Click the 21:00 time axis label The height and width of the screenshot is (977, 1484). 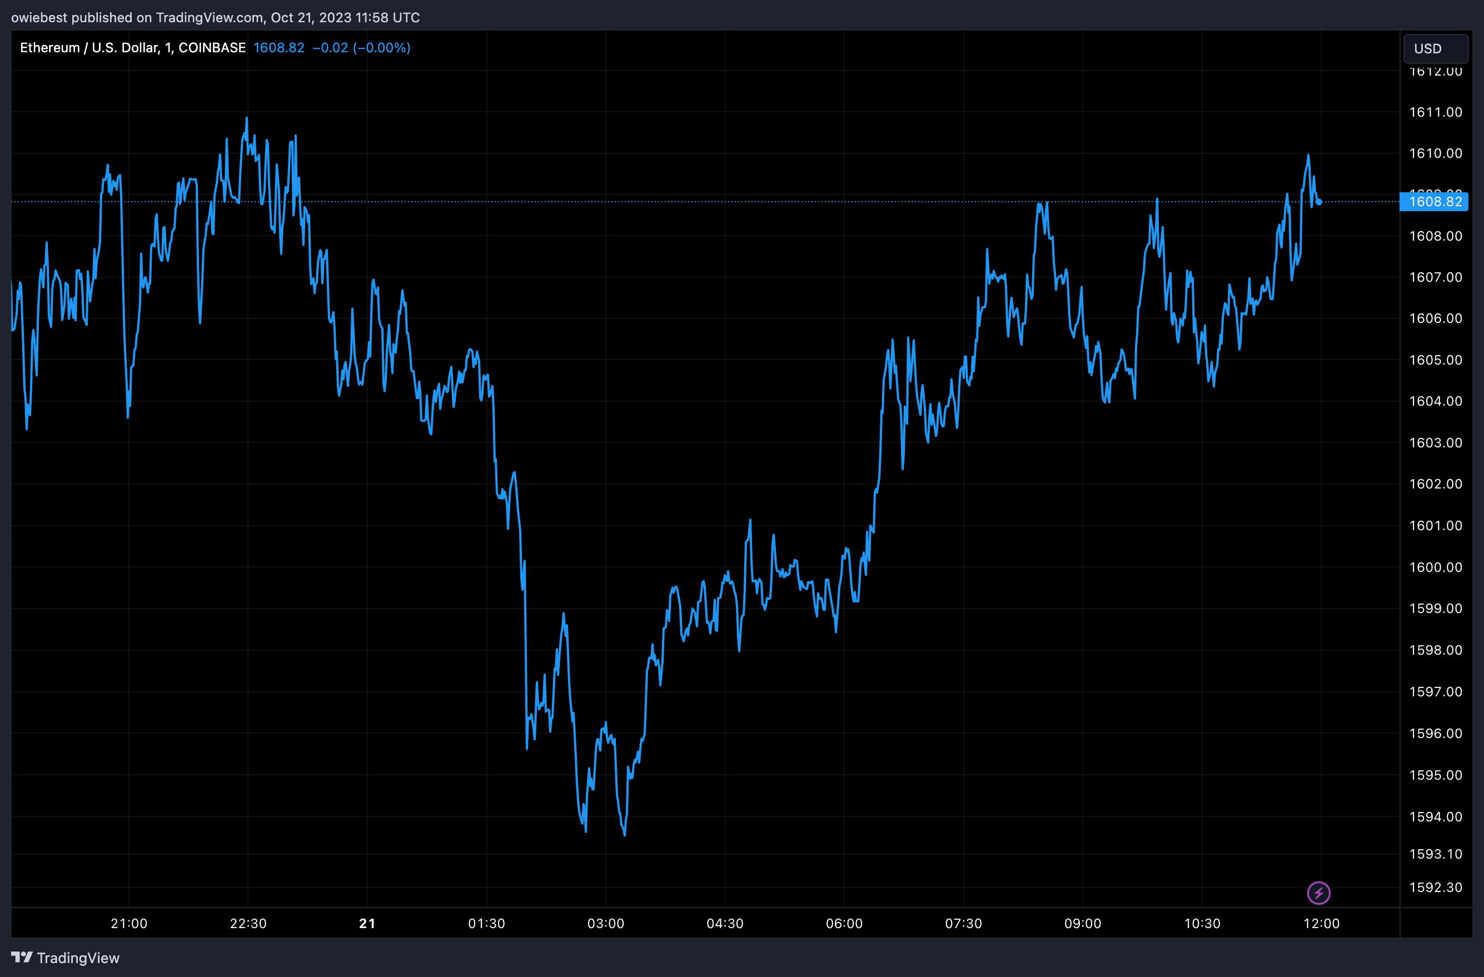(129, 924)
